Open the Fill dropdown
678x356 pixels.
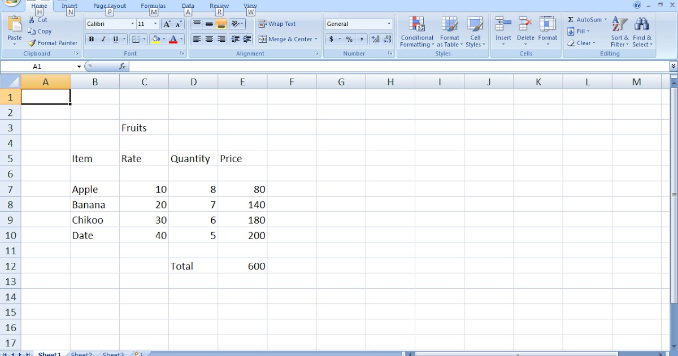(579, 32)
